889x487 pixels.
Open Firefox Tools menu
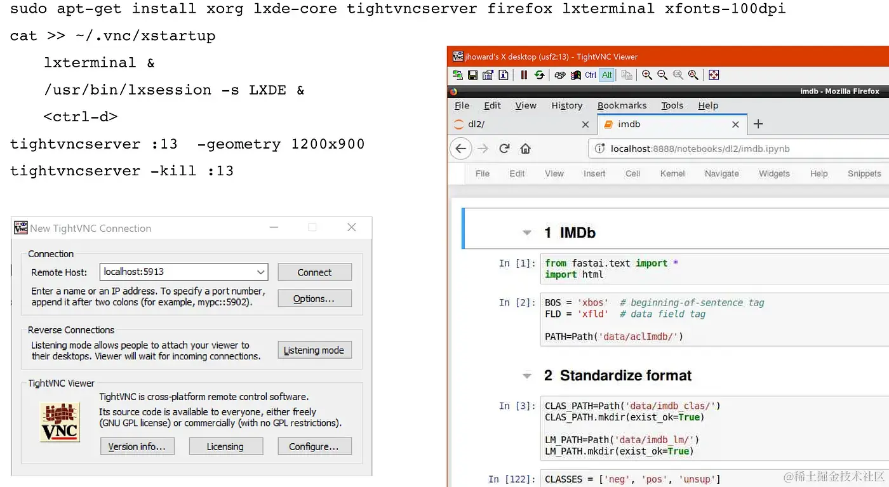[x=672, y=105]
